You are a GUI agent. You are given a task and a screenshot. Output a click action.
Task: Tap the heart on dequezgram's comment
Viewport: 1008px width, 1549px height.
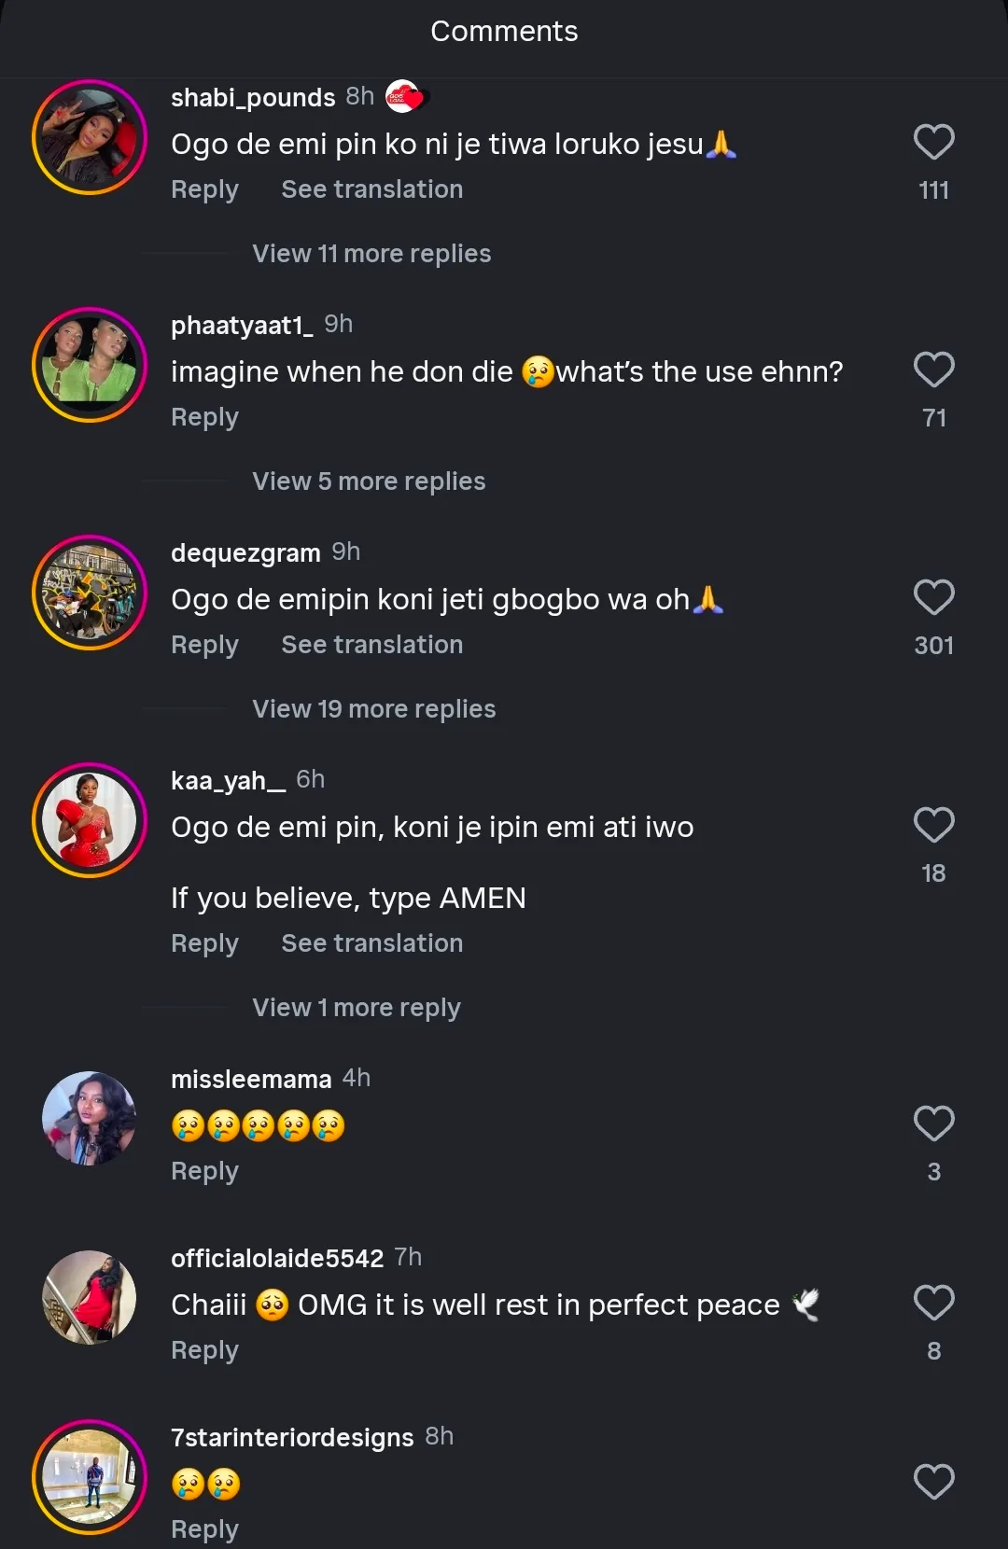coord(933,598)
